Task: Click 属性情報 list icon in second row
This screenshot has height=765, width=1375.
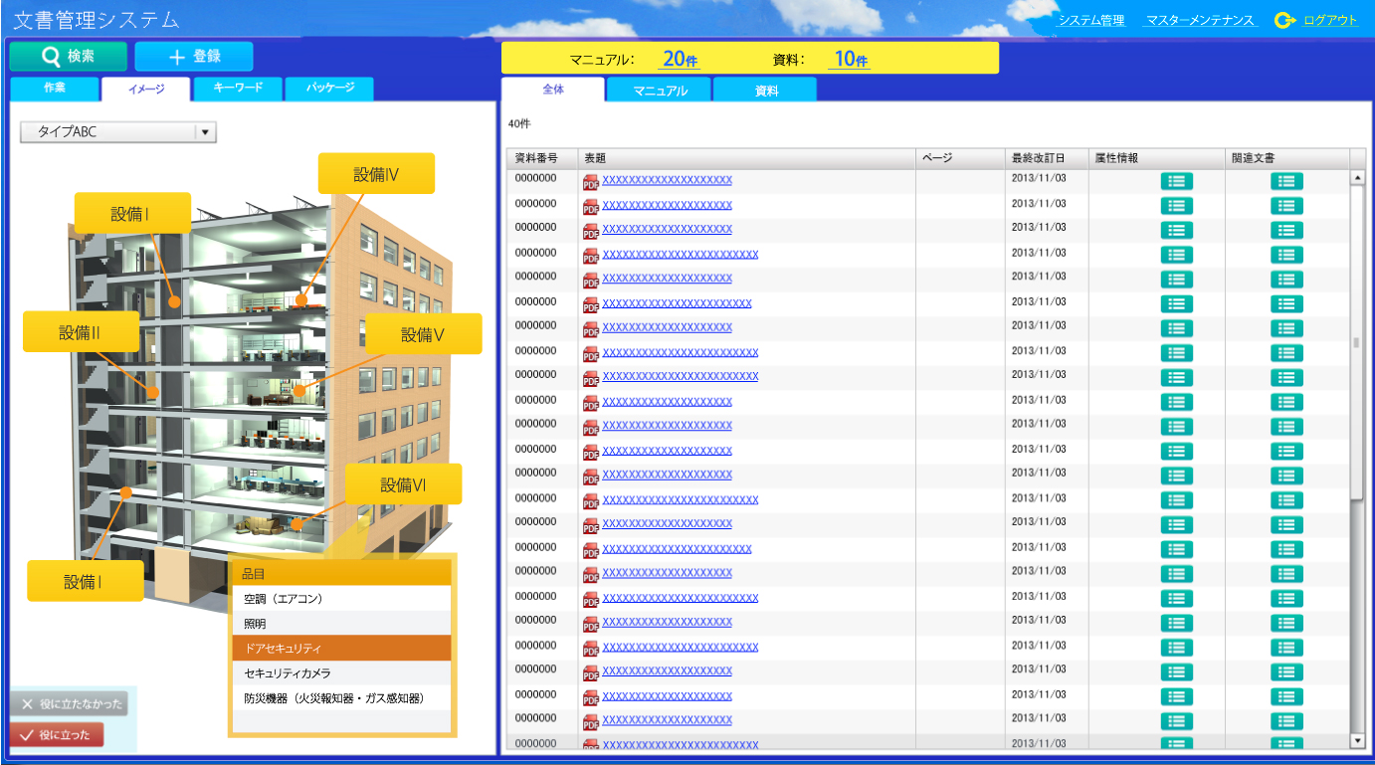Action: point(1176,206)
